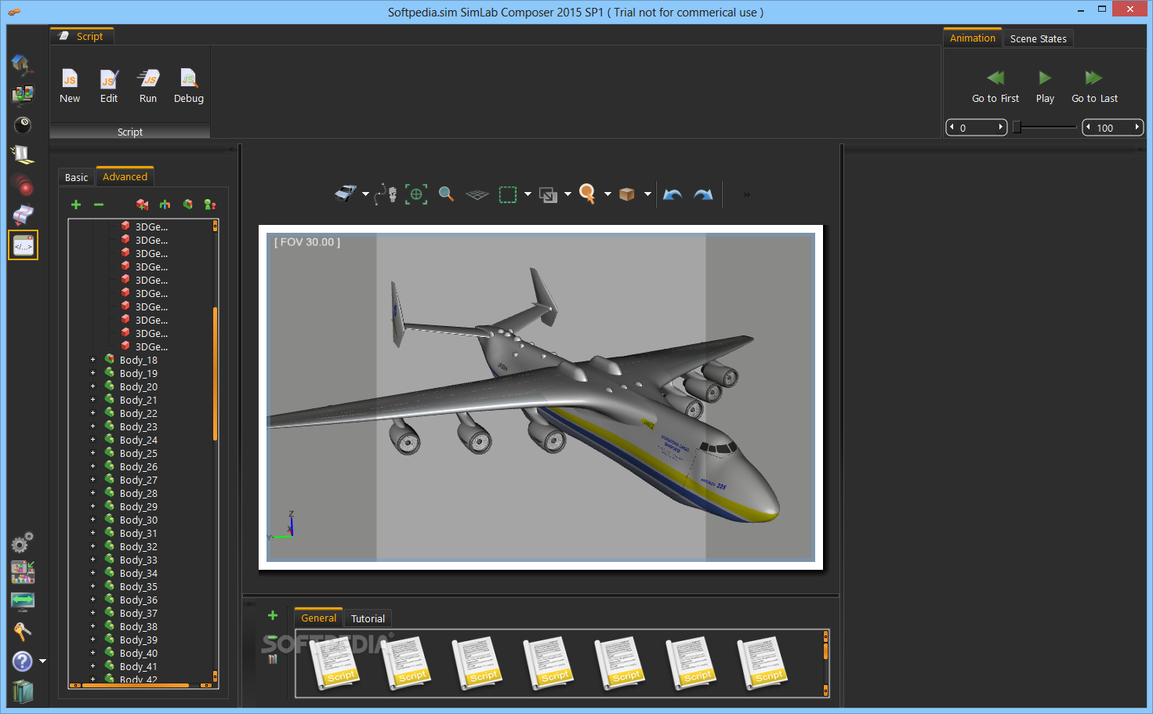Open the monitors sharing workbench icon
The height and width of the screenshot is (714, 1153).
23,95
